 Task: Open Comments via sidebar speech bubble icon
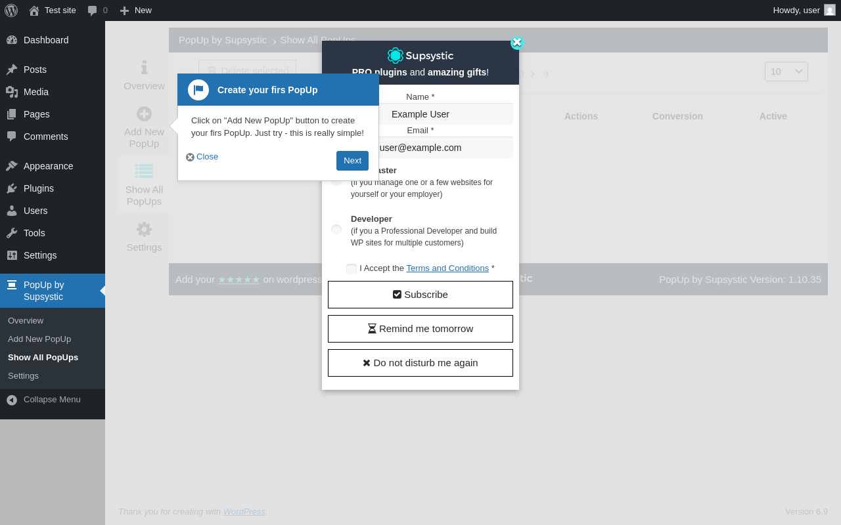tap(12, 136)
